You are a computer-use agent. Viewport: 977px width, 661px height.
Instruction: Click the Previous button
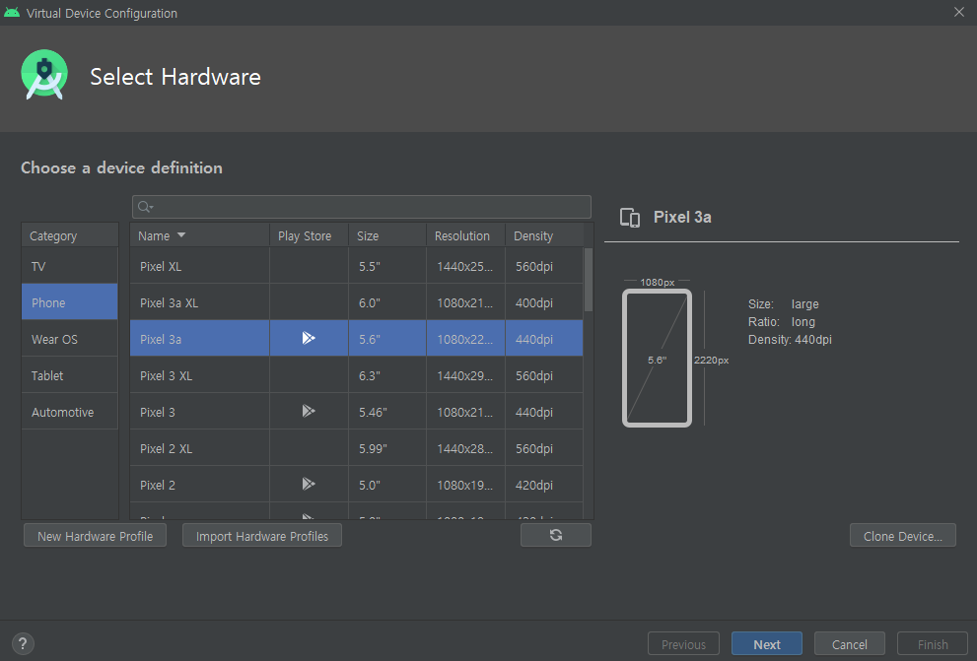tap(683, 644)
